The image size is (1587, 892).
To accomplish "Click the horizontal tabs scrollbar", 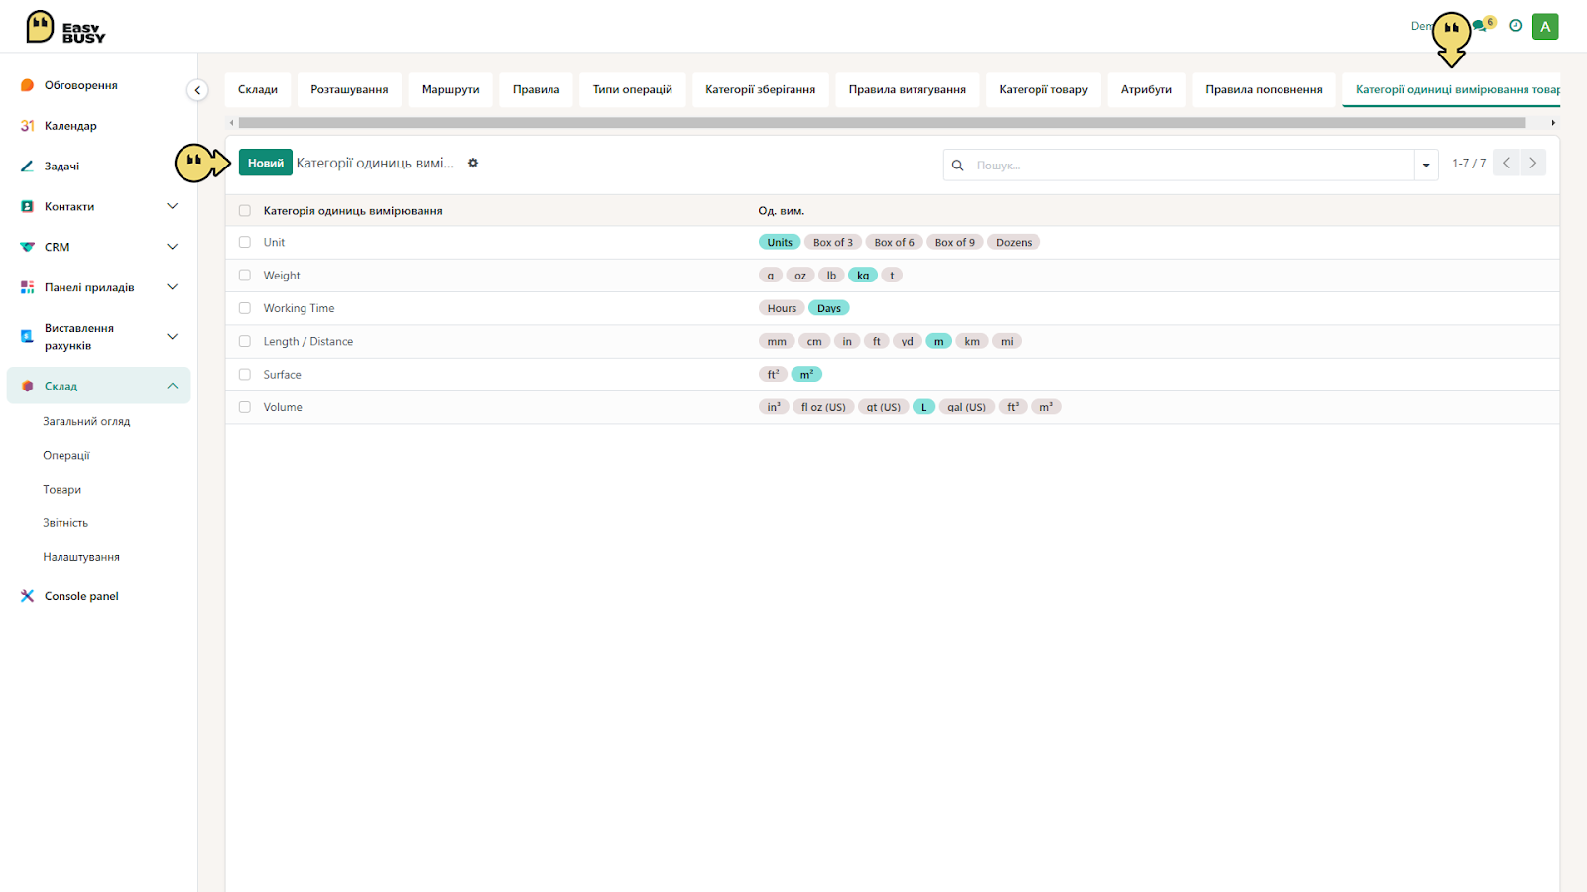I will [x=882, y=123].
